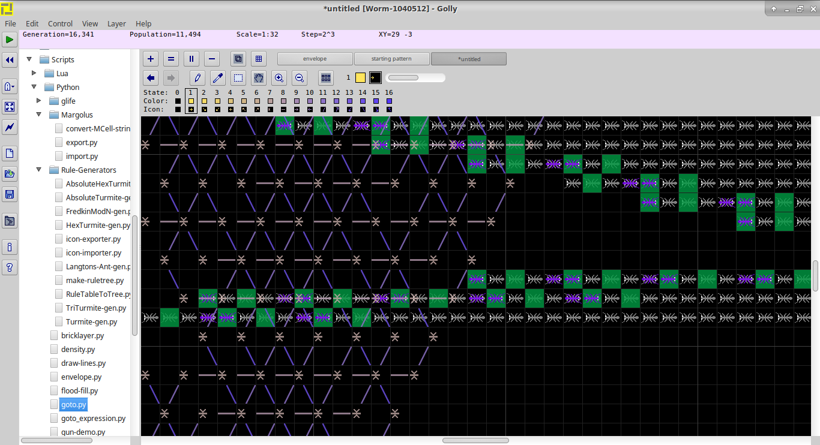The image size is (820, 445).
Task: Collapse the Rule-Generators folder
Action: (39, 170)
